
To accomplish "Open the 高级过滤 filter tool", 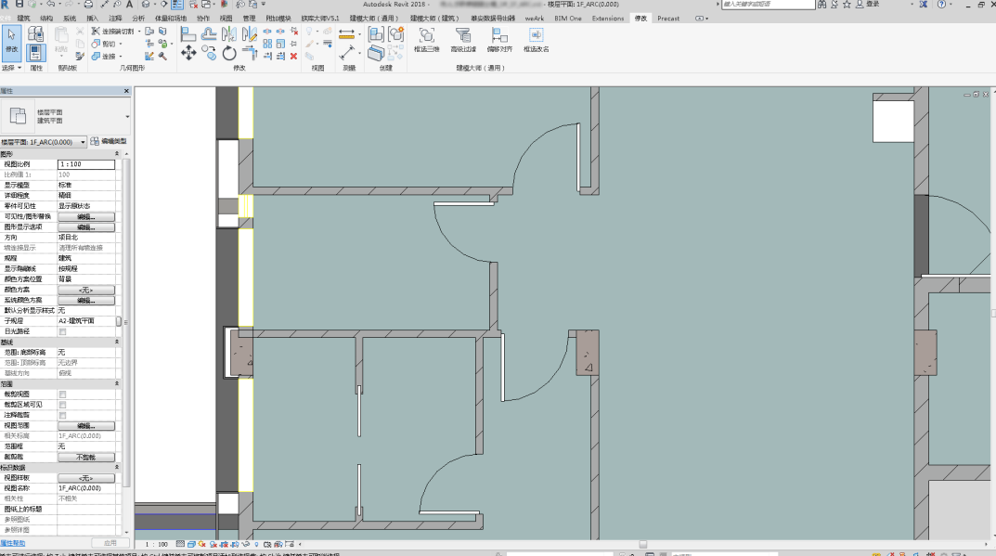I will (463, 39).
